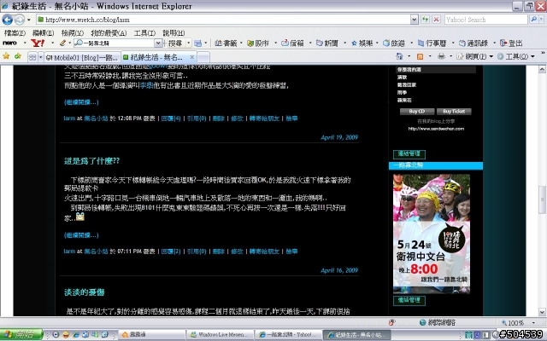The width and height of the screenshot is (547, 341).
Task: Open the 編輯(E) menu
Action: point(43,33)
